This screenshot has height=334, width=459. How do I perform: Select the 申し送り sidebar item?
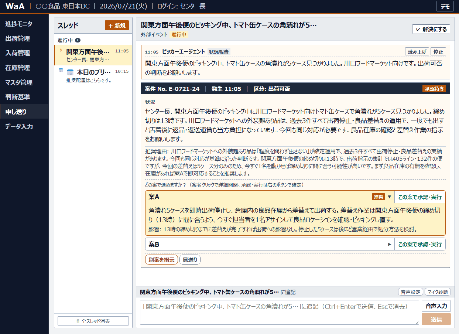(x=24, y=112)
